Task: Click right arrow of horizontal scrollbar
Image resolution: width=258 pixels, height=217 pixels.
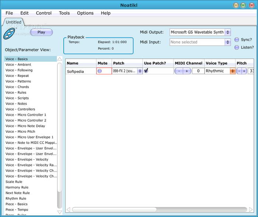Action: (x=251, y=210)
